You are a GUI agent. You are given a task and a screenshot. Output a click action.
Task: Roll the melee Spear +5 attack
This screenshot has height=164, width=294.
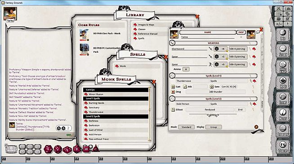pos(220,57)
